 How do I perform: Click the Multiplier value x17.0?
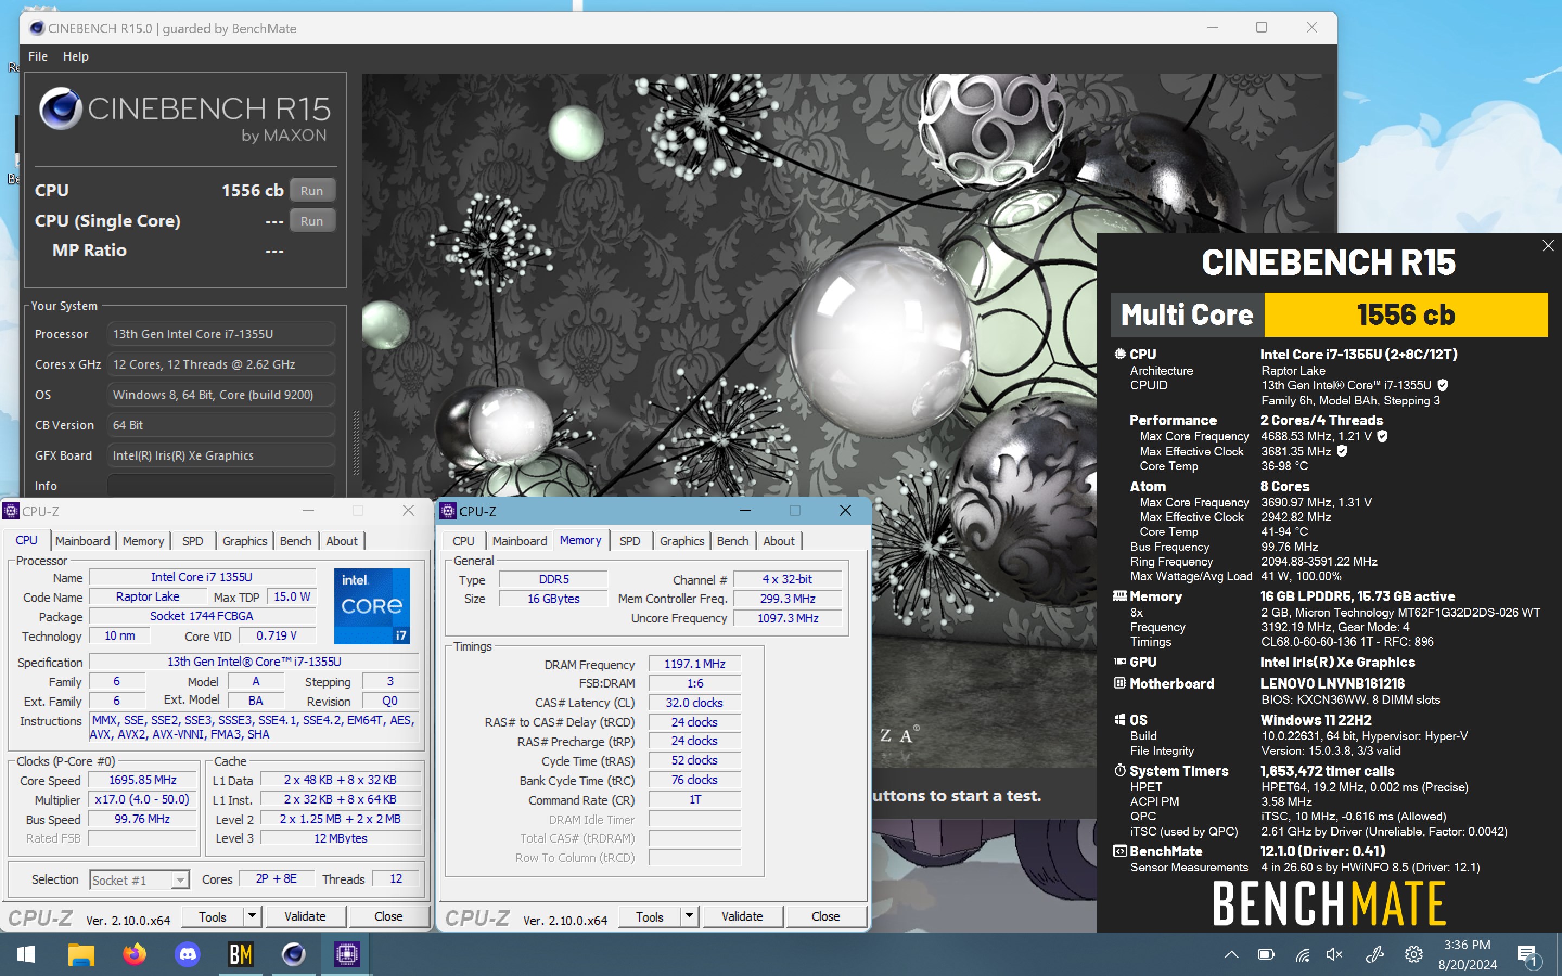pyautogui.click(x=143, y=799)
